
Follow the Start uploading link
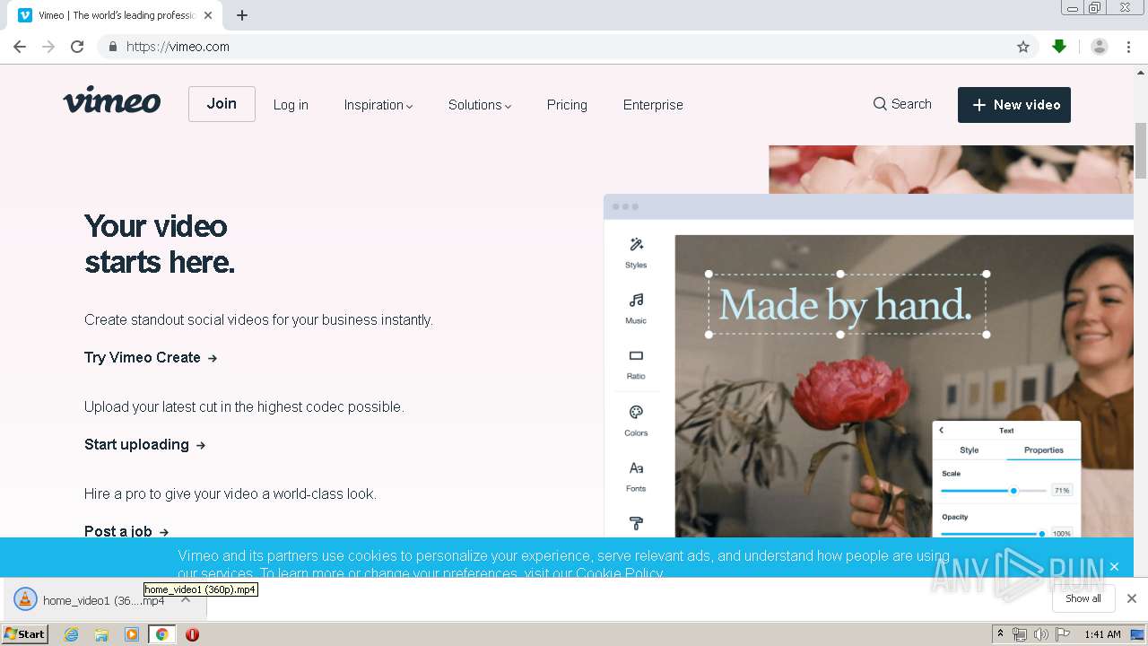(144, 444)
